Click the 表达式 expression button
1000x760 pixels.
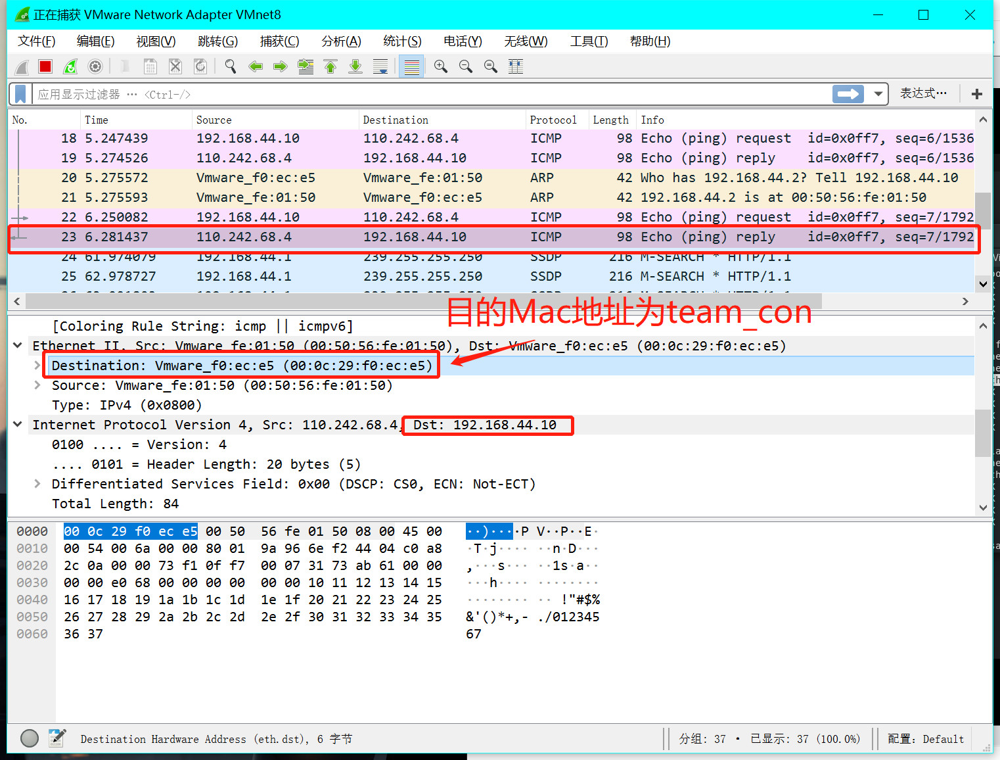923,93
